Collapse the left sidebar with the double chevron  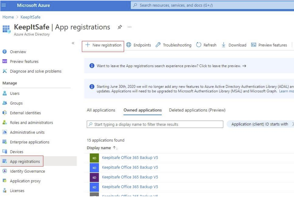(x=73, y=43)
